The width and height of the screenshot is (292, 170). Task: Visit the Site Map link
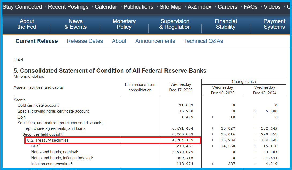coord(170,7)
